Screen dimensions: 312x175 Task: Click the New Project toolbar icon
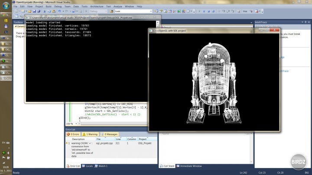click(x=16, y=11)
